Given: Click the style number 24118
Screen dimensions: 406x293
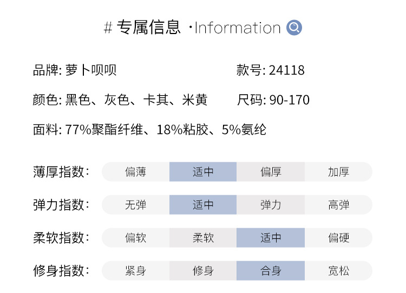Looking at the screenshot, I should 286,70.
